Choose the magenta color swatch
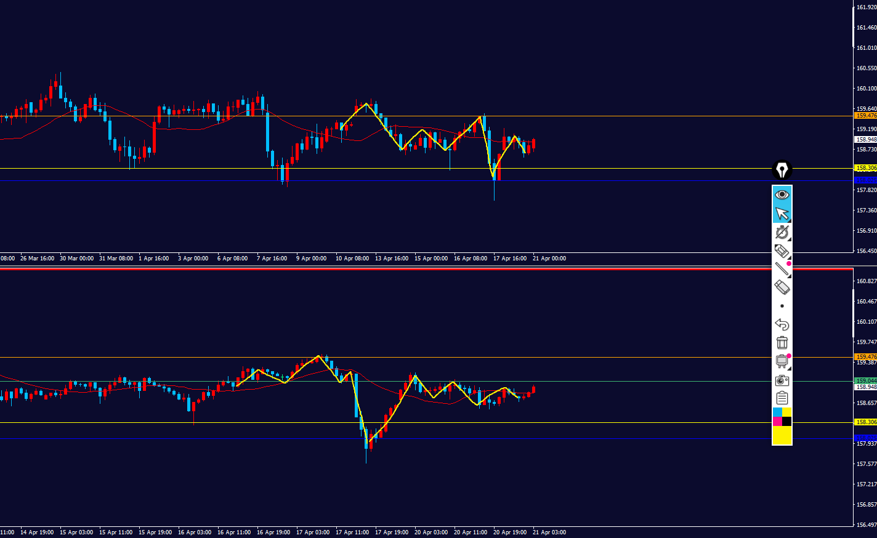This screenshot has width=877, height=538. pos(777,421)
